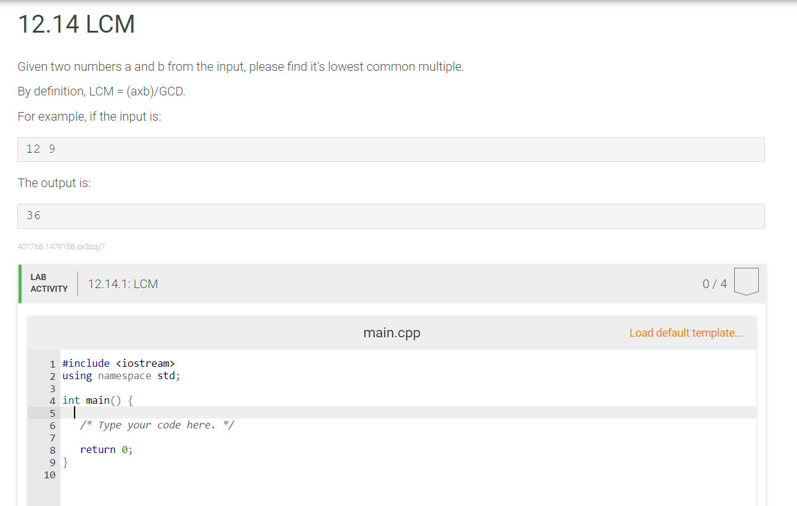Select the main.cpp file tab

click(x=392, y=332)
